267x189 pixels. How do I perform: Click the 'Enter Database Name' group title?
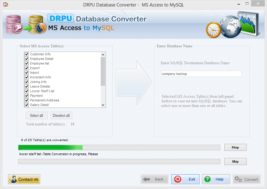pos(175,46)
